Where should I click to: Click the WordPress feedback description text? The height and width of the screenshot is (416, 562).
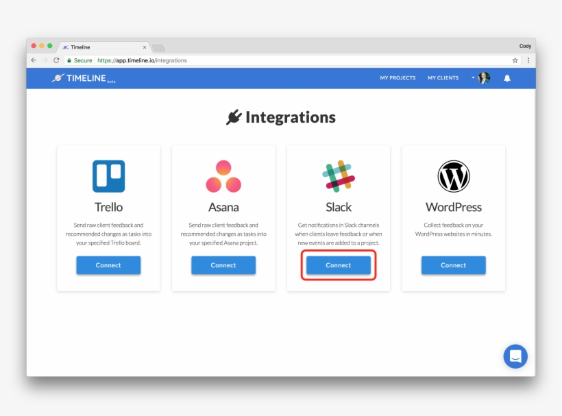[x=454, y=230]
